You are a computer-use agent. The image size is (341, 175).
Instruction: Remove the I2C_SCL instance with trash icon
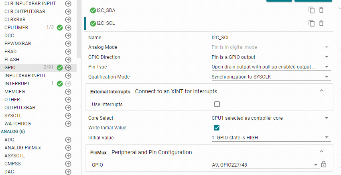[321, 23]
